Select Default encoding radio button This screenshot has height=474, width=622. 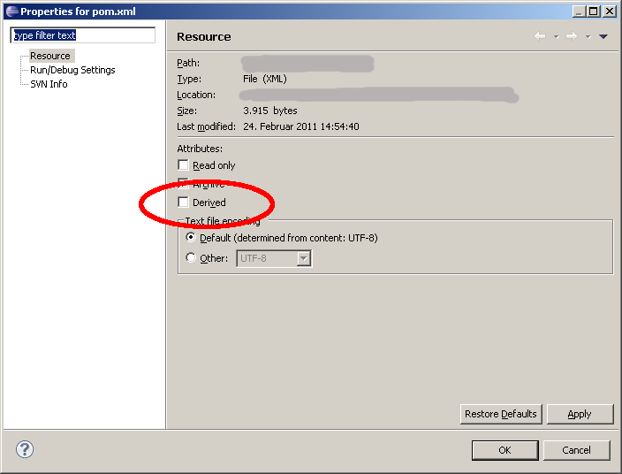pyautogui.click(x=191, y=237)
